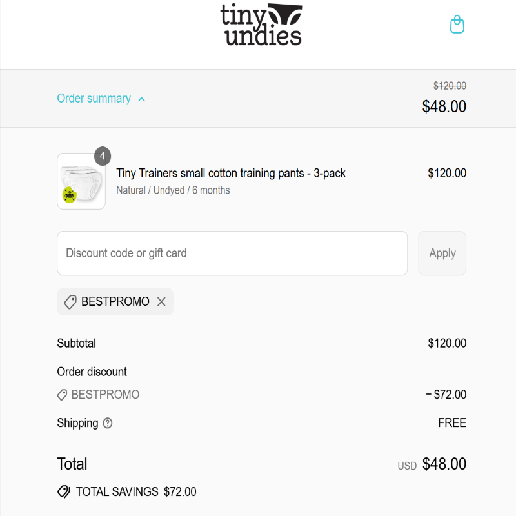Click the BESTPROMO applied code chip label

(115, 301)
